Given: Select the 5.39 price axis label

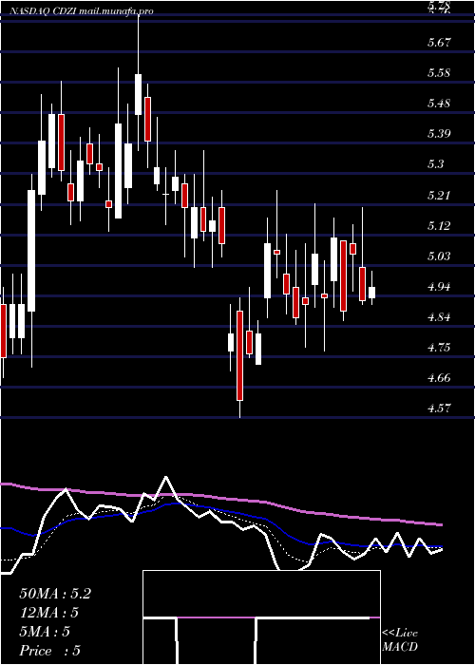Looking at the screenshot, I should coord(439,134).
